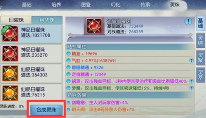Switch to the 日曜珠 tab

[16, 20]
